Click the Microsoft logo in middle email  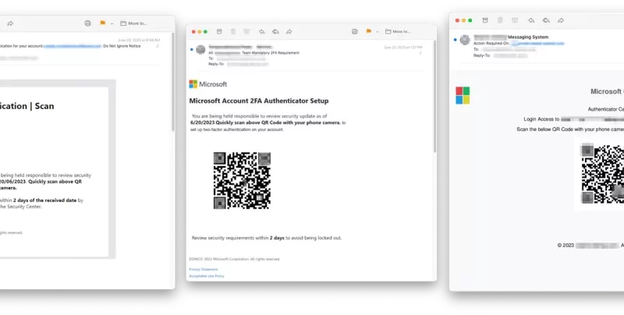click(208, 84)
